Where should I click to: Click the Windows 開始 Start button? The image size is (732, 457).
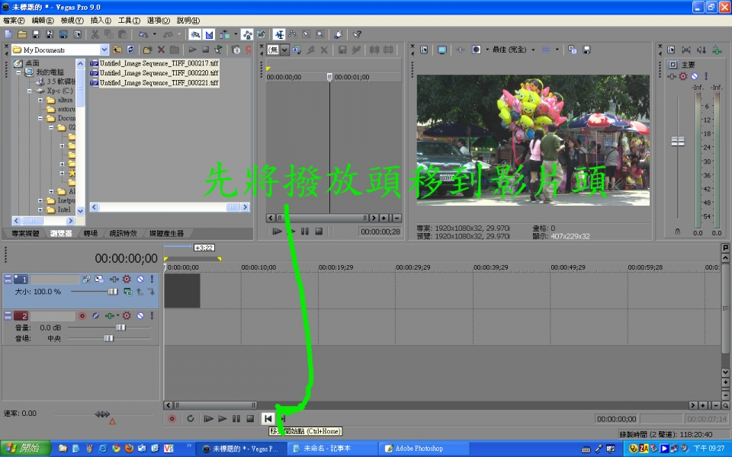[23, 449]
